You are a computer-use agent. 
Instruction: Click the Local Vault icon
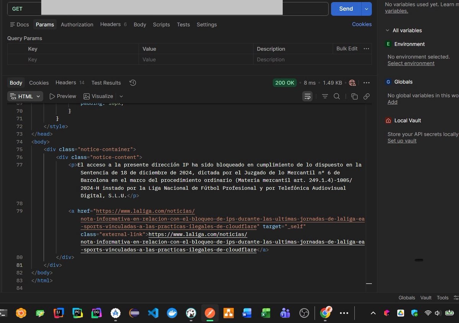tap(388, 121)
